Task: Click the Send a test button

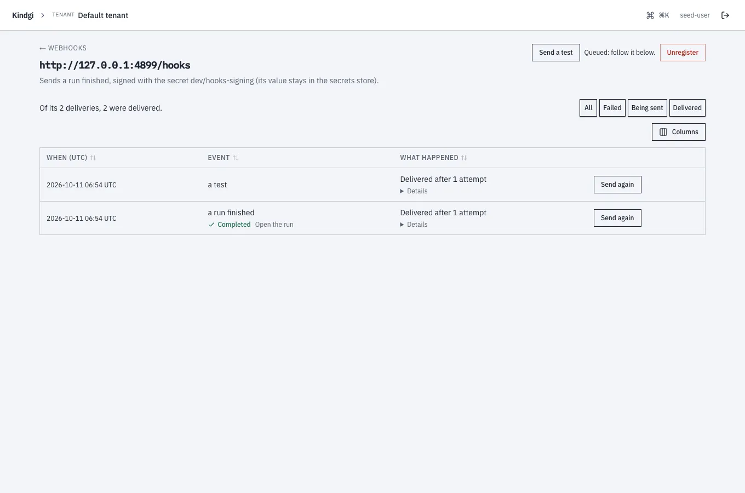Action: tap(556, 53)
